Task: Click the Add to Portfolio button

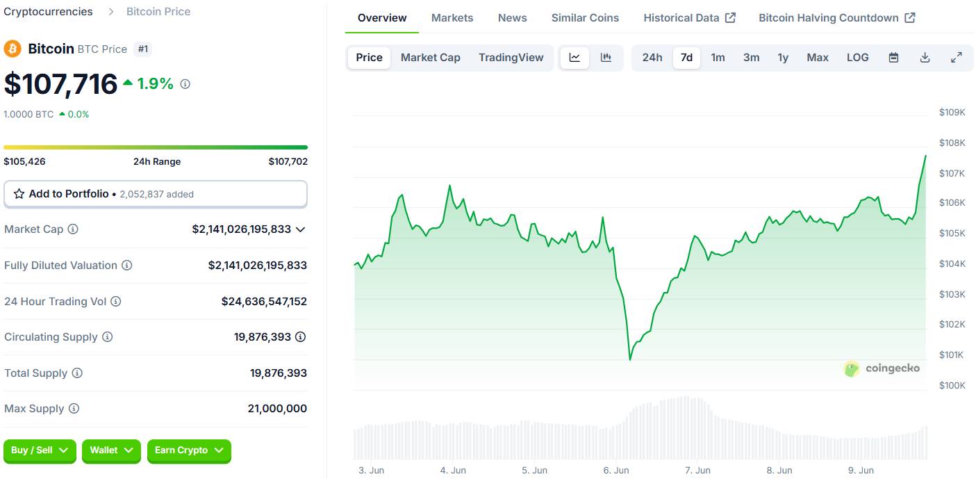Action: pyautogui.click(x=156, y=194)
